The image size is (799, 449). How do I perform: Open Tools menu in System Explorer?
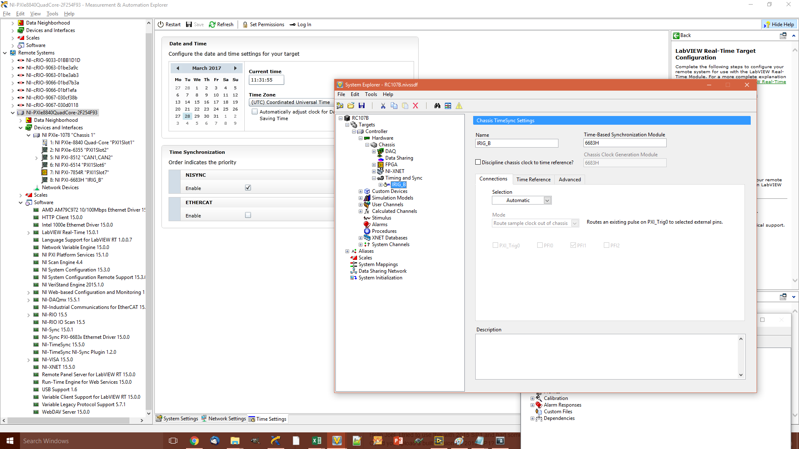point(371,94)
